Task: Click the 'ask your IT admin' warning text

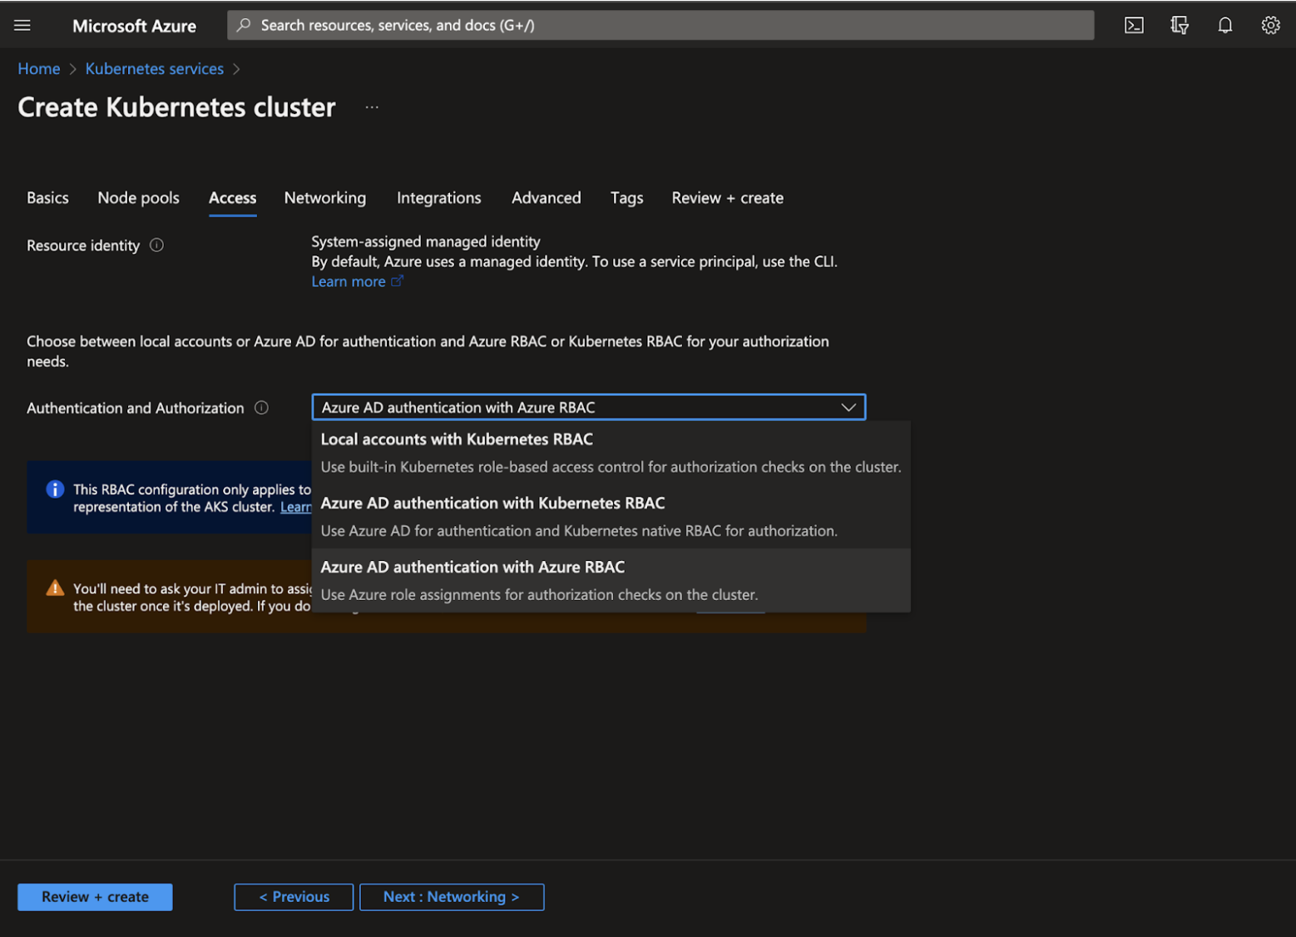Action: [x=192, y=597]
